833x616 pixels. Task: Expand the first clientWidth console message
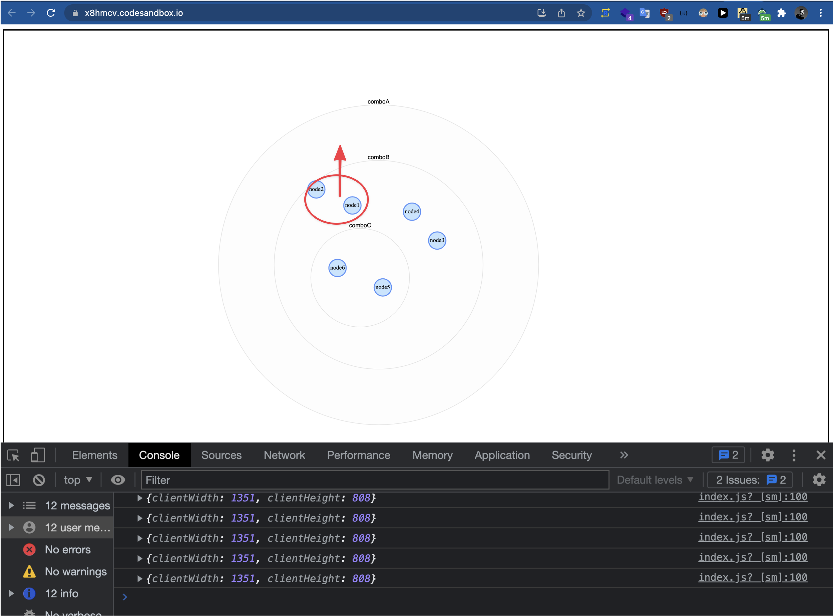[x=140, y=498]
